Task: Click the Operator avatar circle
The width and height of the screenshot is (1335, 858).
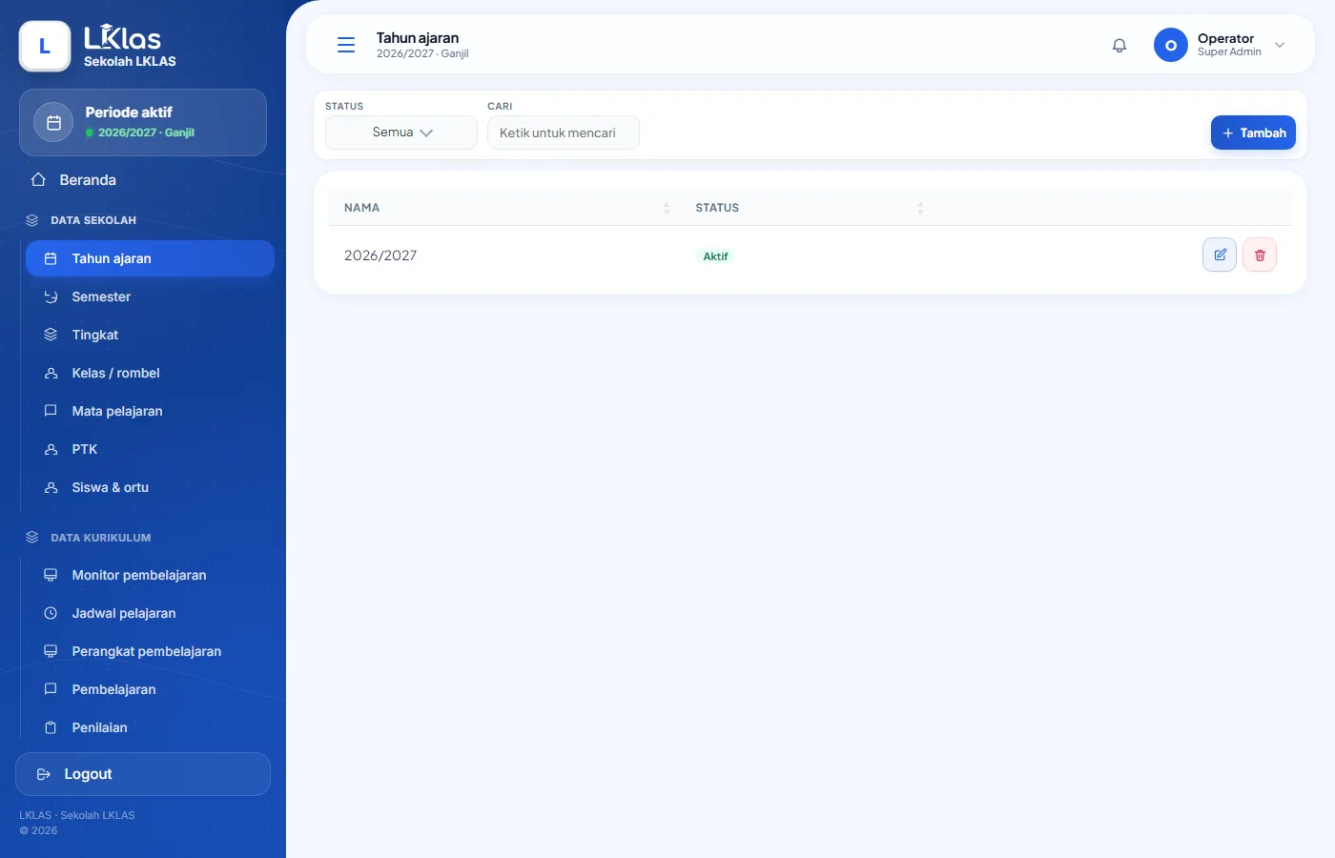Action: pyautogui.click(x=1171, y=45)
